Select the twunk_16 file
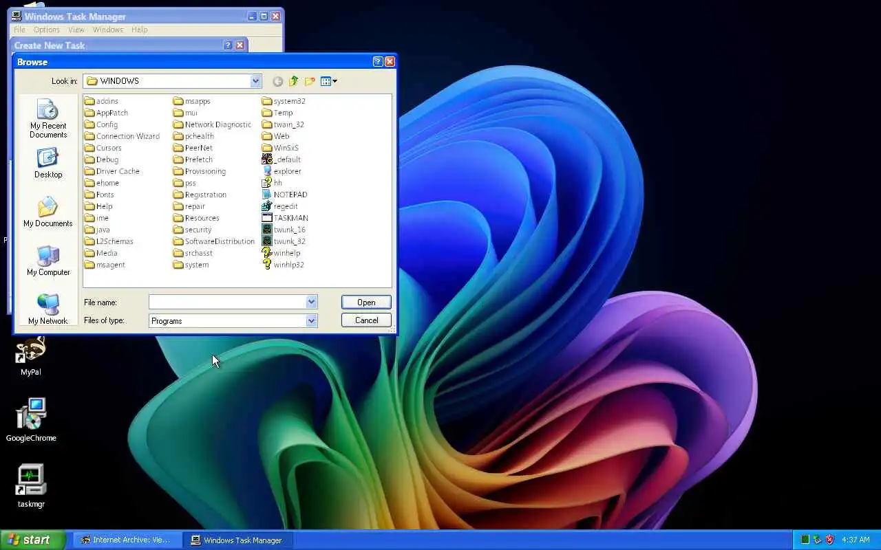Screen dimensions: 881x550 tap(284, 230)
